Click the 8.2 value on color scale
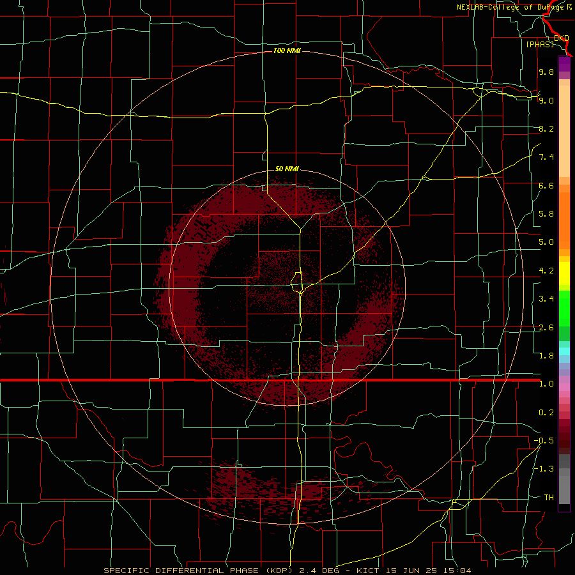This screenshot has width=575, height=575. tap(546, 128)
